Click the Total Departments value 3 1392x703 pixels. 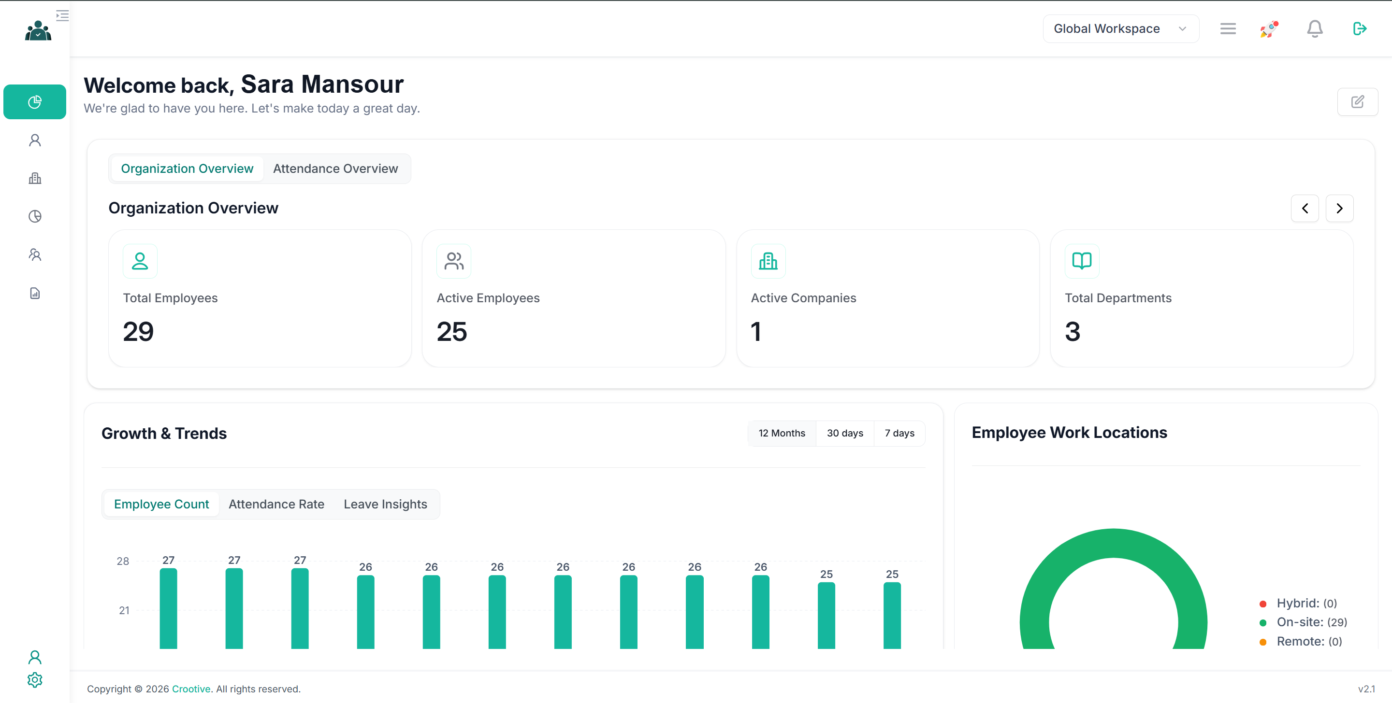[x=1073, y=331]
